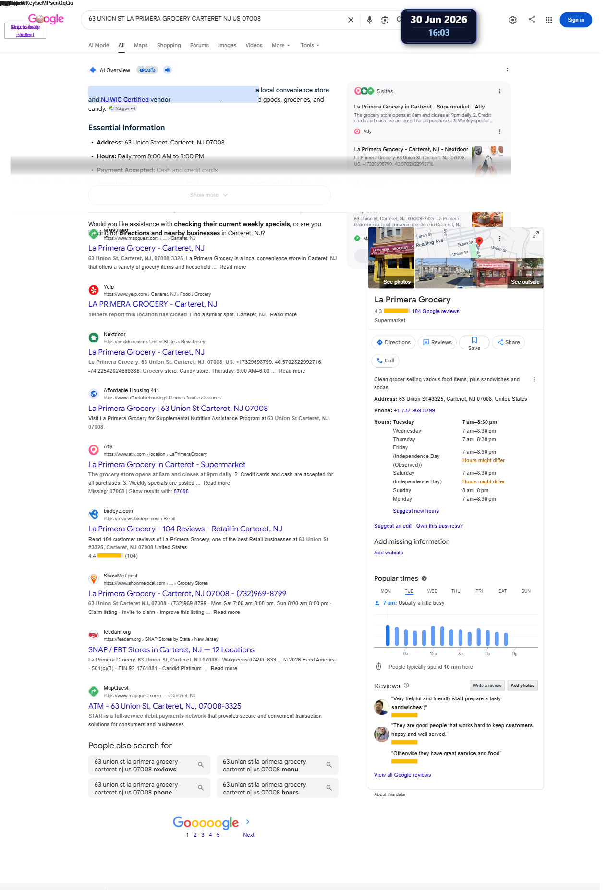Image resolution: width=607 pixels, height=890 pixels.
Task: Click the Google search input field
Action: 216,19
